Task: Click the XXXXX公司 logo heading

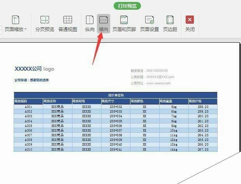Action: (x=34, y=69)
